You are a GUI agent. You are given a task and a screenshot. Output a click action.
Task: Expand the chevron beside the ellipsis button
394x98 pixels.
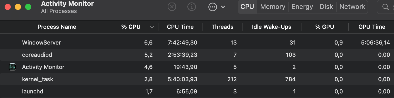pyautogui.click(x=223, y=7)
